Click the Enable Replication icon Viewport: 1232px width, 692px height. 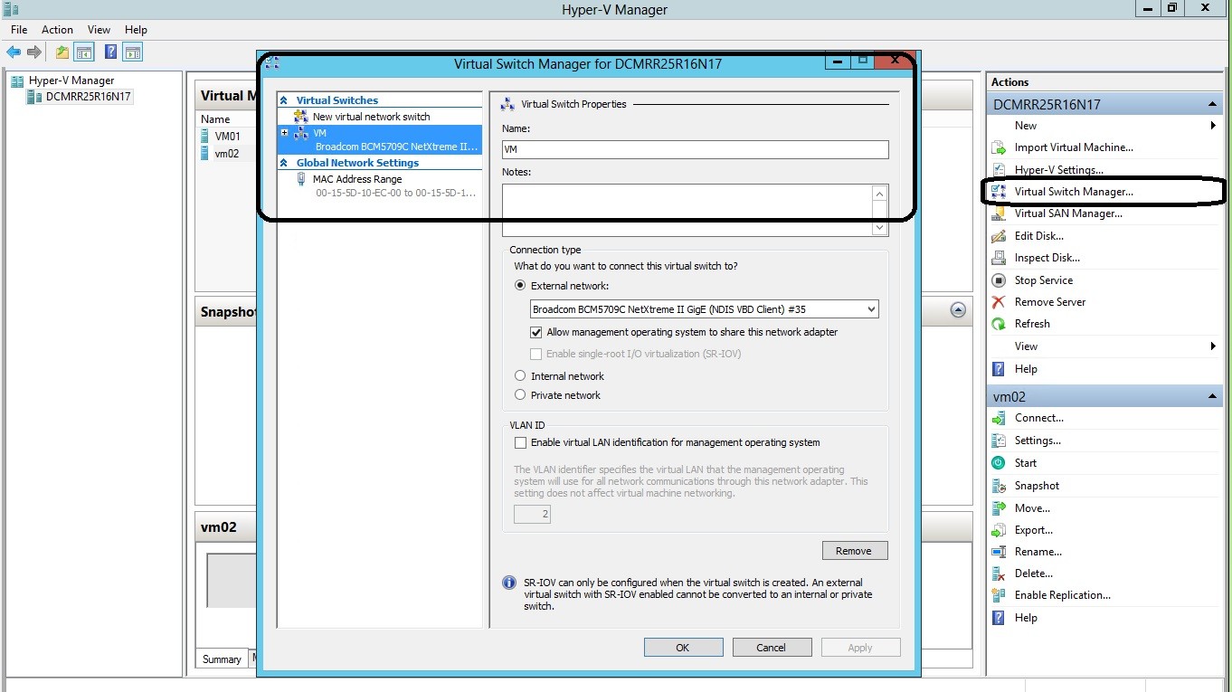pyautogui.click(x=999, y=595)
